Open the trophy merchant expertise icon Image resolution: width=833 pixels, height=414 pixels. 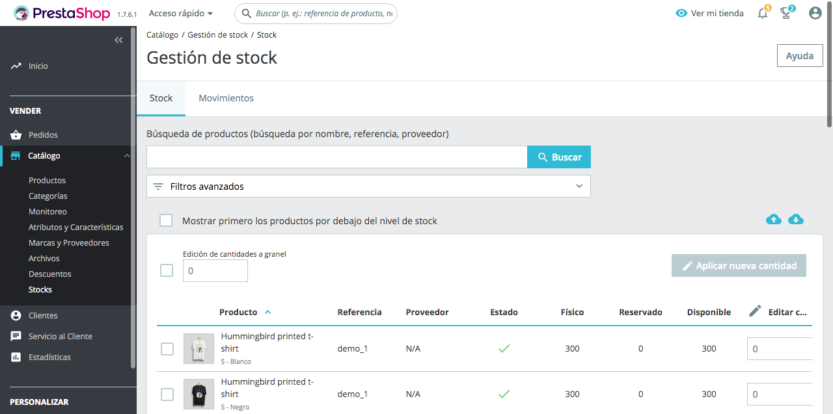[x=786, y=13]
